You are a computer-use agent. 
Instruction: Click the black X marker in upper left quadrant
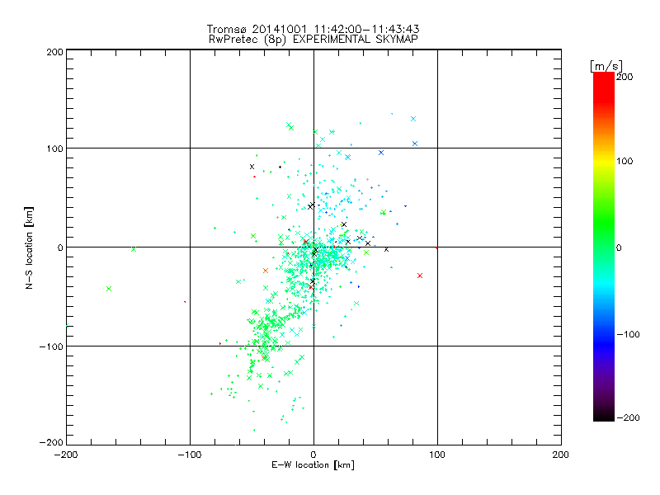(x=252, y=167)
